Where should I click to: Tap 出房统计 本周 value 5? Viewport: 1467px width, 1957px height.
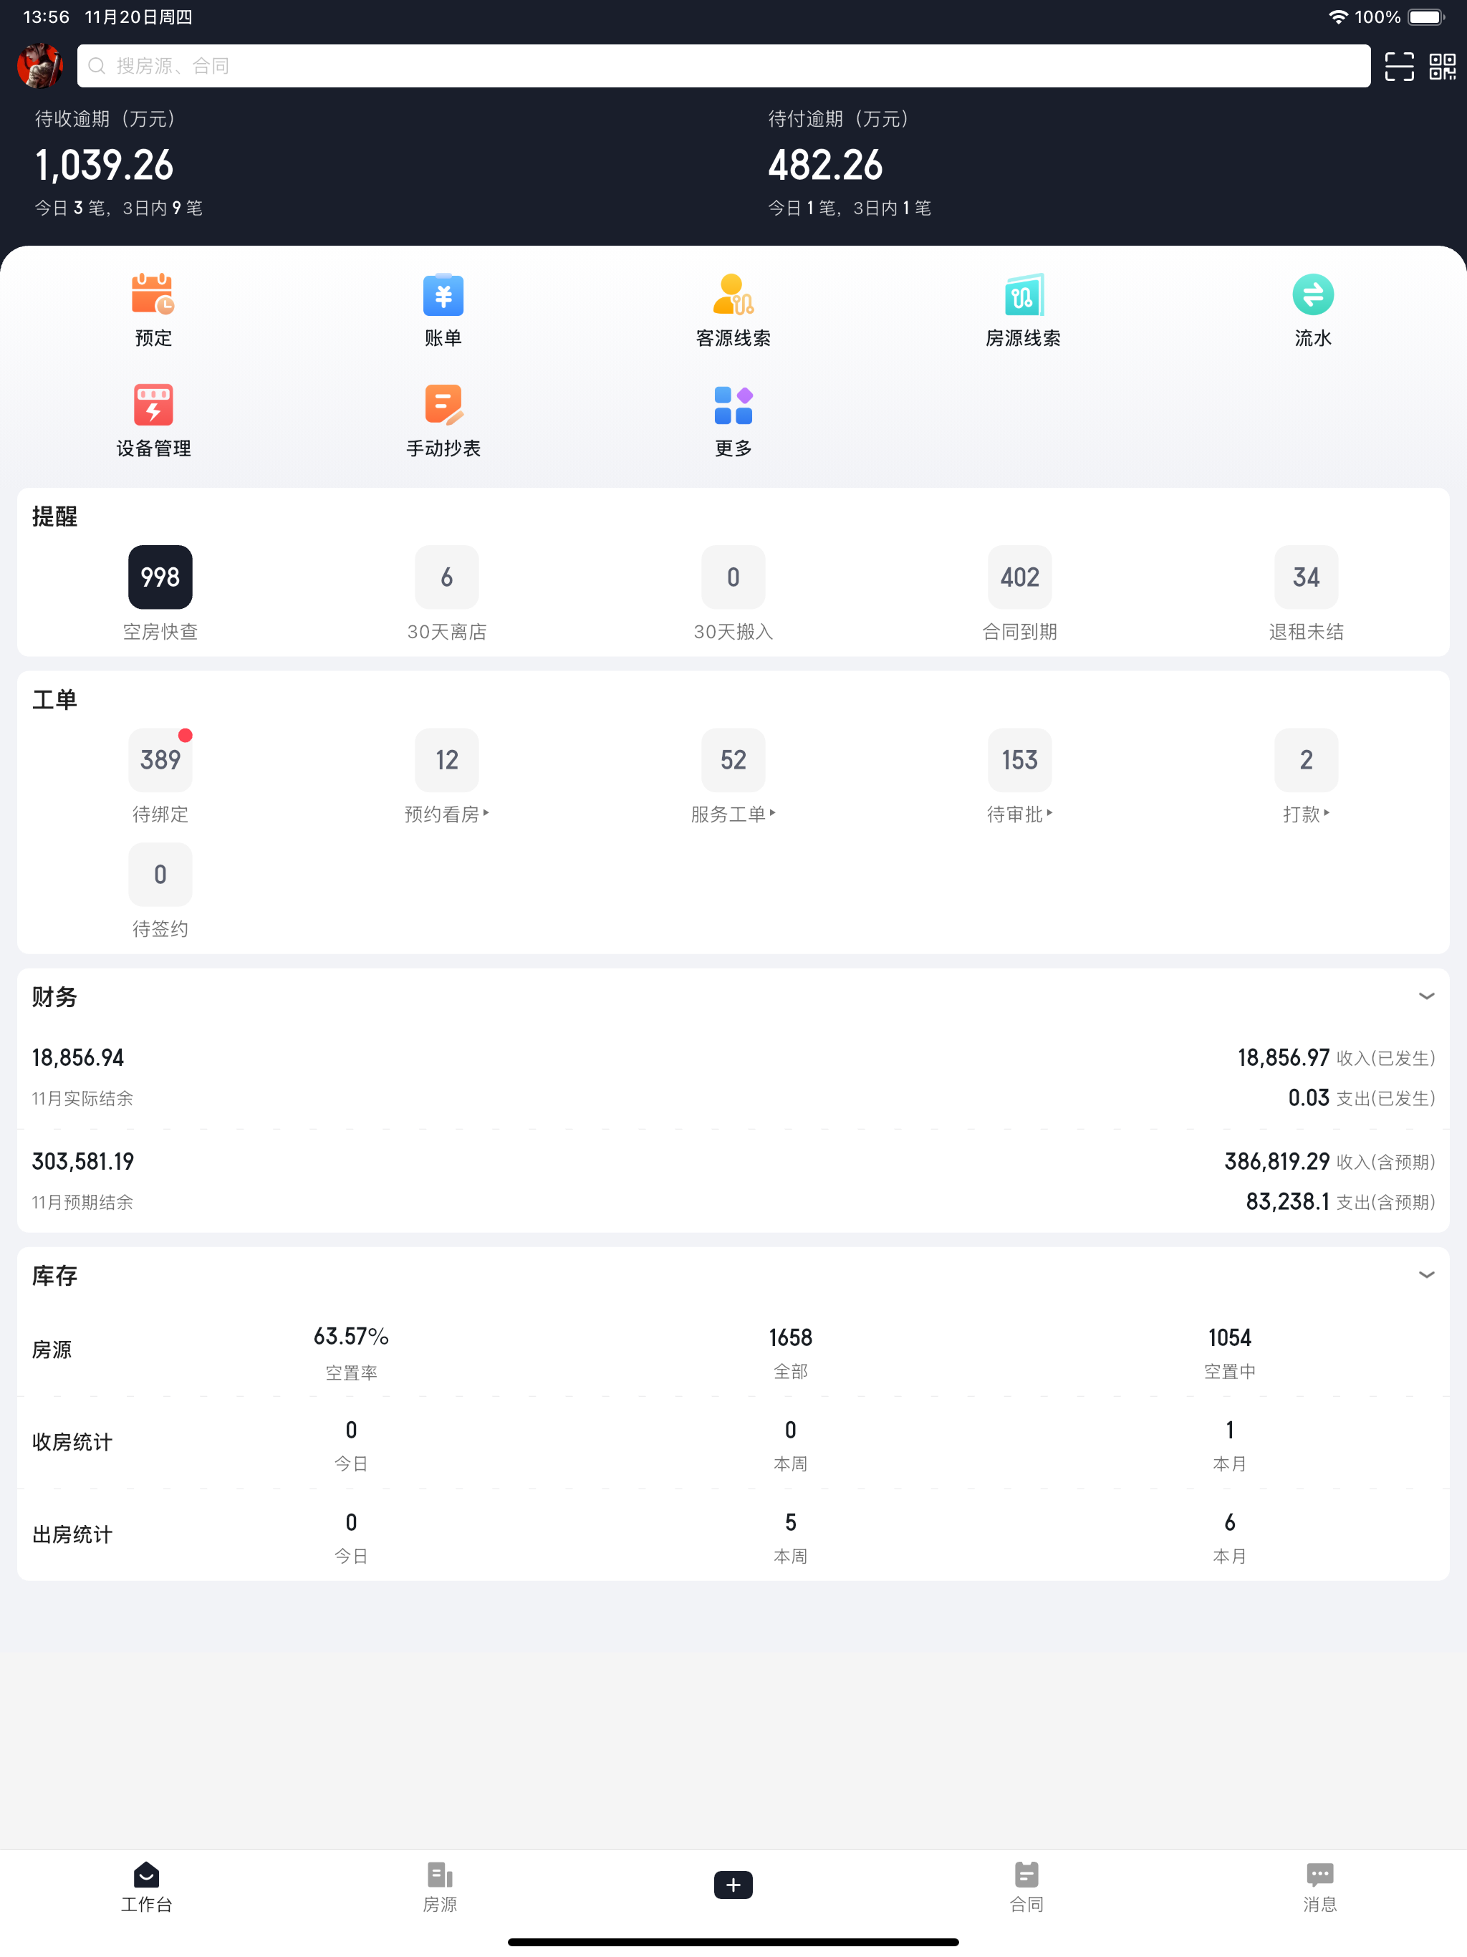pyautogui.click(x=790, y=1523)
